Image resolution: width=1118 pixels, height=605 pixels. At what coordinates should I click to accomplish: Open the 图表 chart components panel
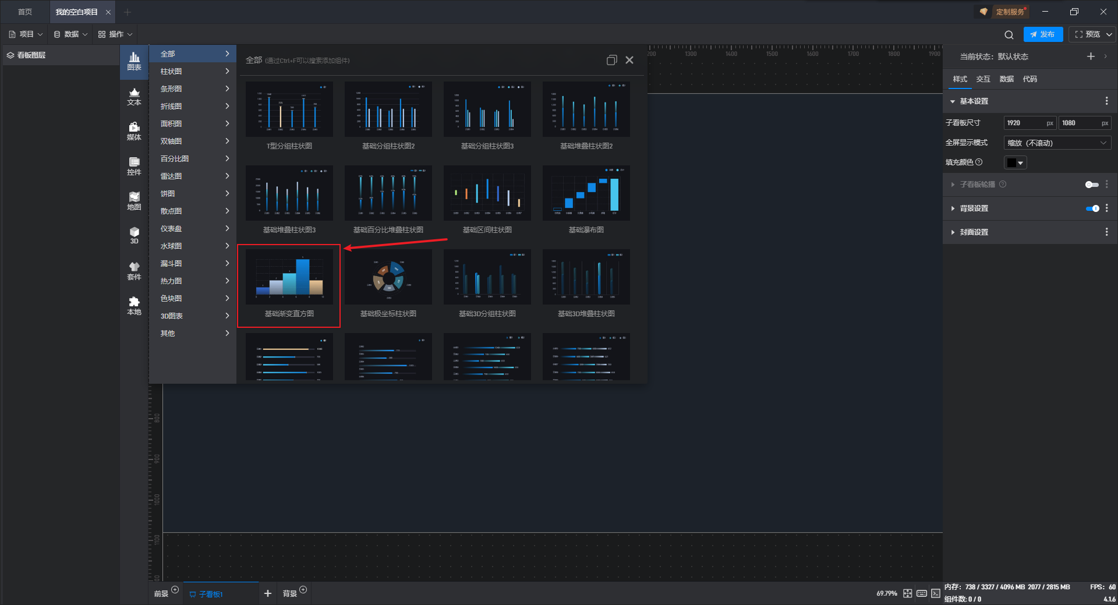pyautogui.click(x=134, y=61)
